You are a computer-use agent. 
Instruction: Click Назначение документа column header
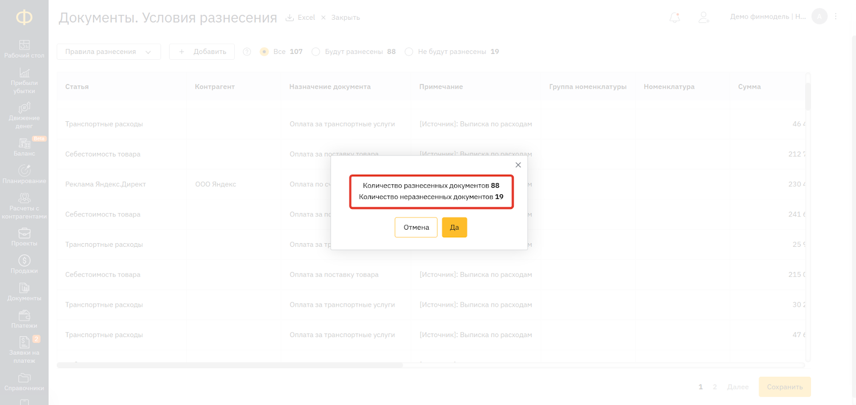tap(330, 87)
